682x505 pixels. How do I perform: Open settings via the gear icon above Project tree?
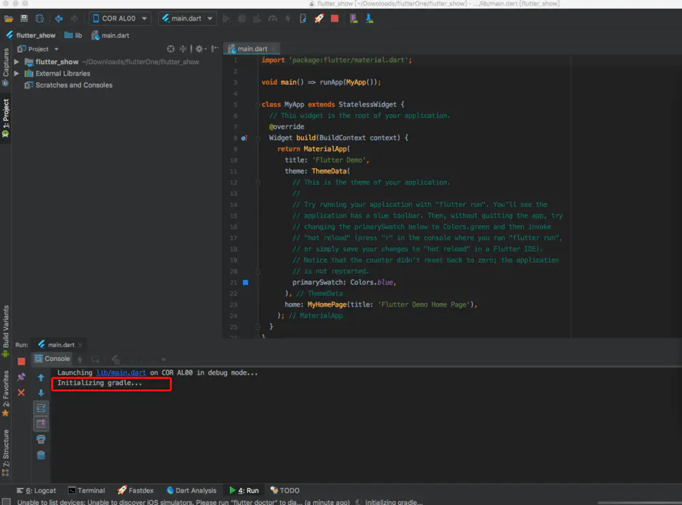tap(199, 49)
